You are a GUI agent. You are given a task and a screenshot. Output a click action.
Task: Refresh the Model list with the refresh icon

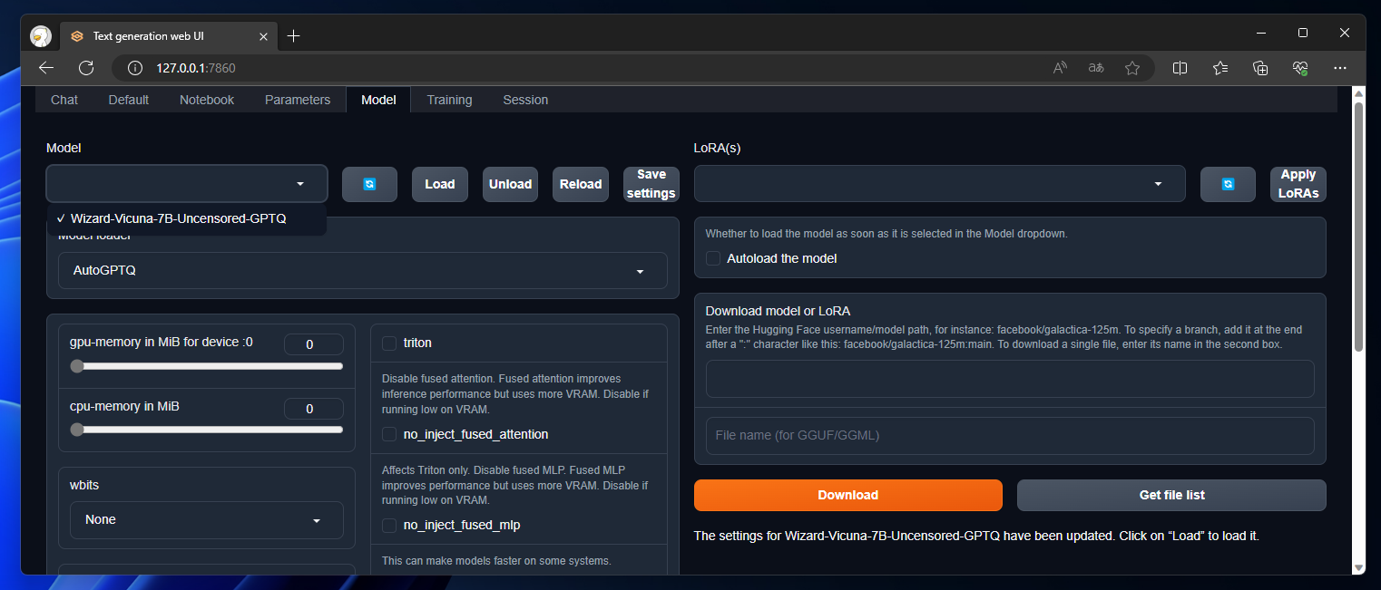[369, 184]
